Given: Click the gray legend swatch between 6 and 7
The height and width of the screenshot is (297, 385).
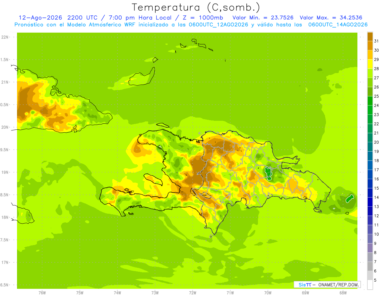Looking at the screenshot, I should pyautogui.click(x=370, y=266).
